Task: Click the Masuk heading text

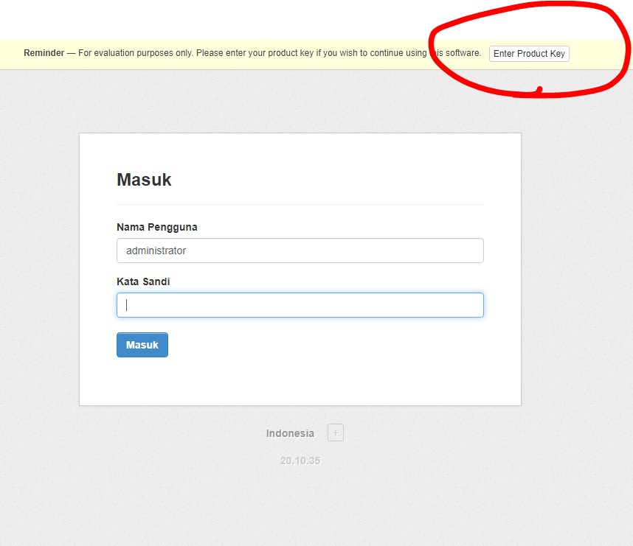Action: [x=144, y=180]
